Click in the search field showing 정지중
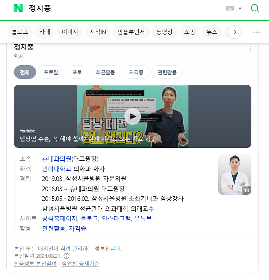The height and width of the screenshot is (280, 269). coord(125,8)
